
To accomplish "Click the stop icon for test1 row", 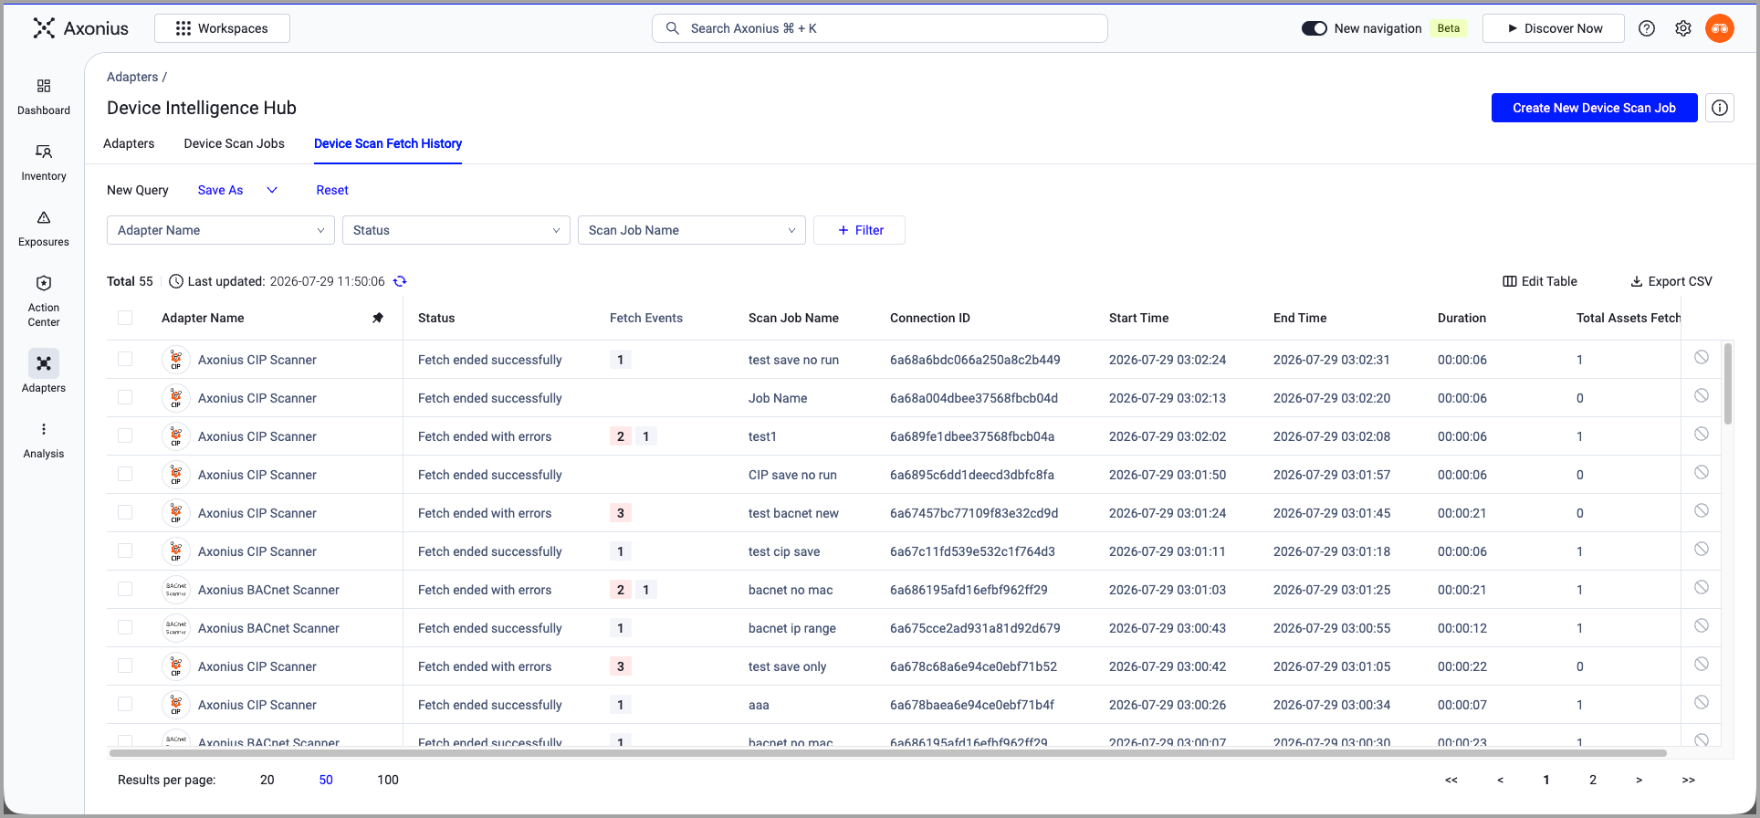I will click(x=1702, y=434).
